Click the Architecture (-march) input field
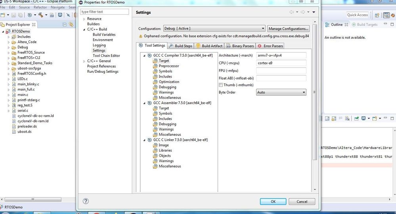396x214 pixels. 281,55
